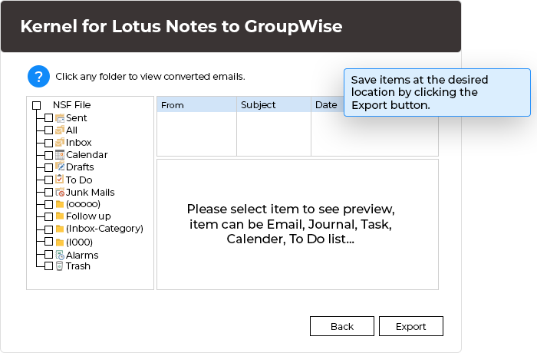The width and height of the screenshot is (537, 353).
Task: Click the All mail folder icon
Action: (x=60, y=130)
